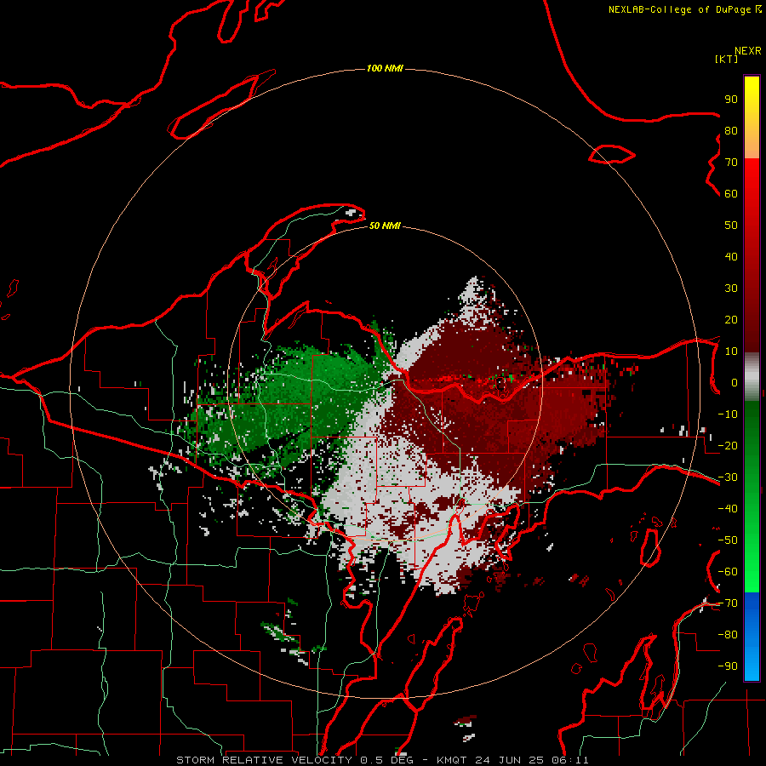Select the -90 scale label

tap(728, 666)
